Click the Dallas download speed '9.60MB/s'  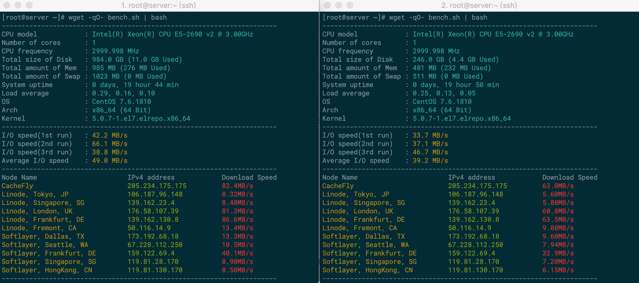point(558,236)
